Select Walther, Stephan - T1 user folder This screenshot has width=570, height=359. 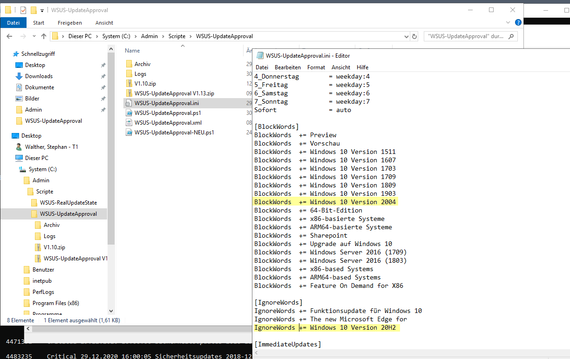pos(51,147)
